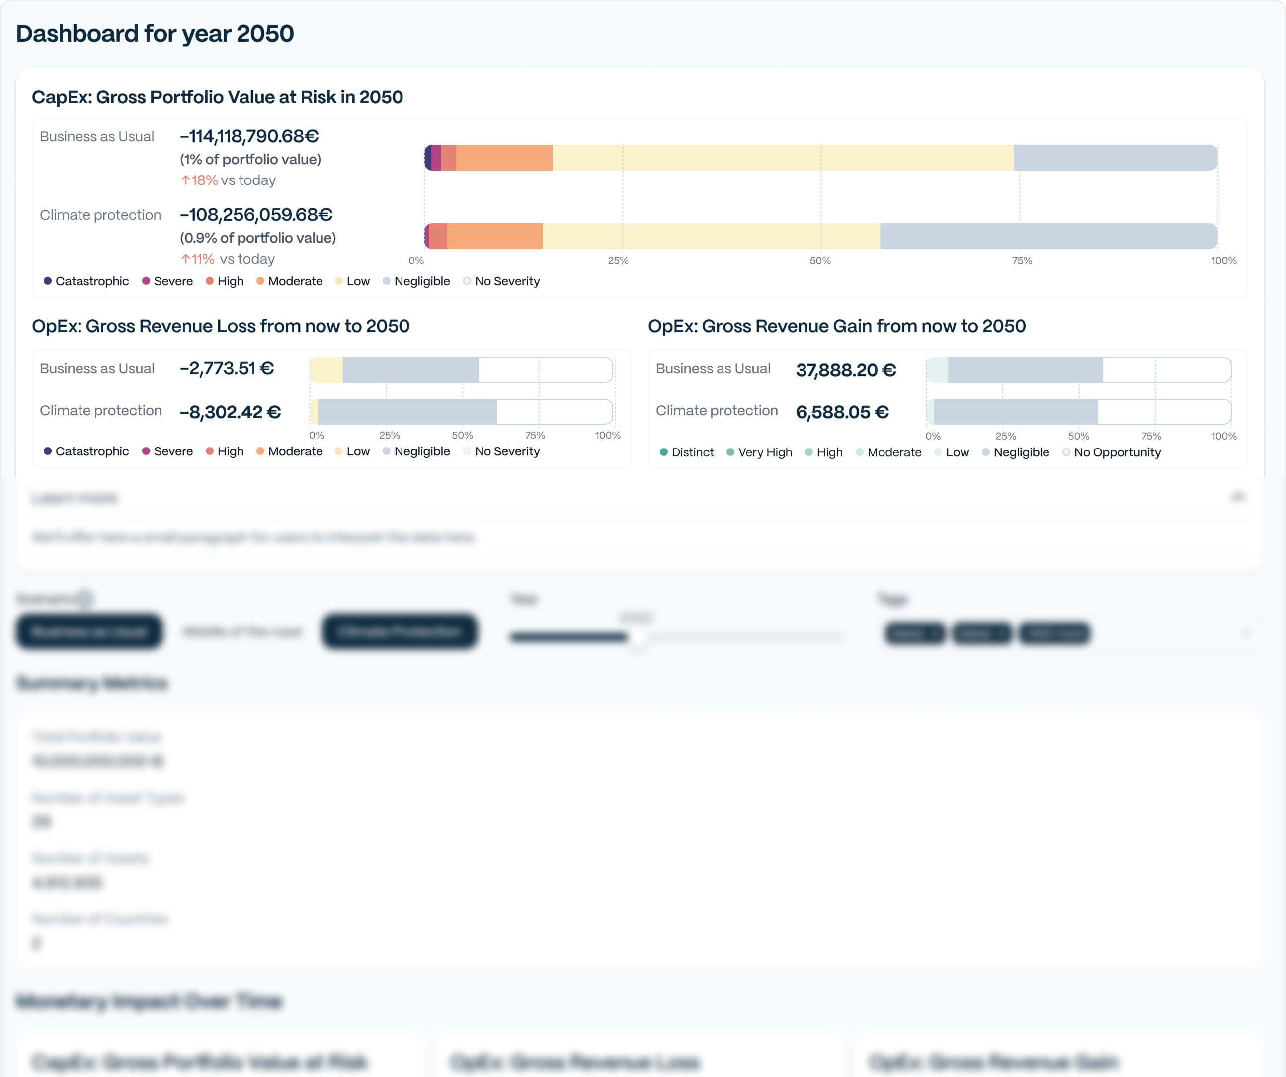Click the Learn more heading

click(74, 497)
